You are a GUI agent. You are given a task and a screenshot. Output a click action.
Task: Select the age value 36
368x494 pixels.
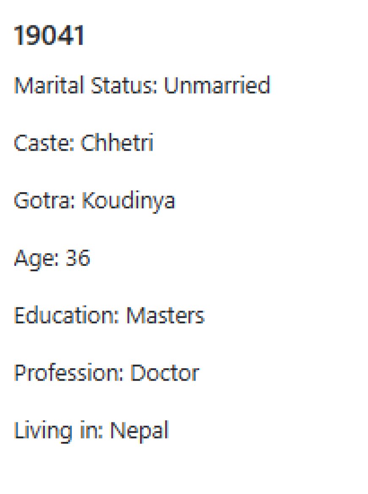[x=78, y=258]
